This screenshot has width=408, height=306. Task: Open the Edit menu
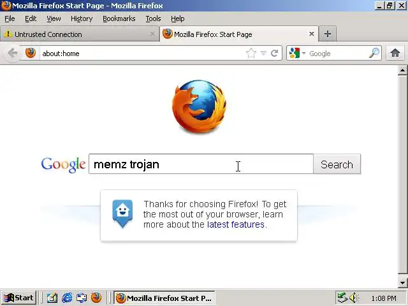pos(31,18)
